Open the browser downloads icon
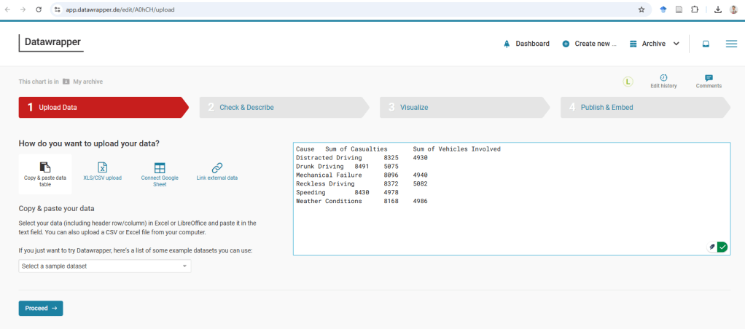 717,10
